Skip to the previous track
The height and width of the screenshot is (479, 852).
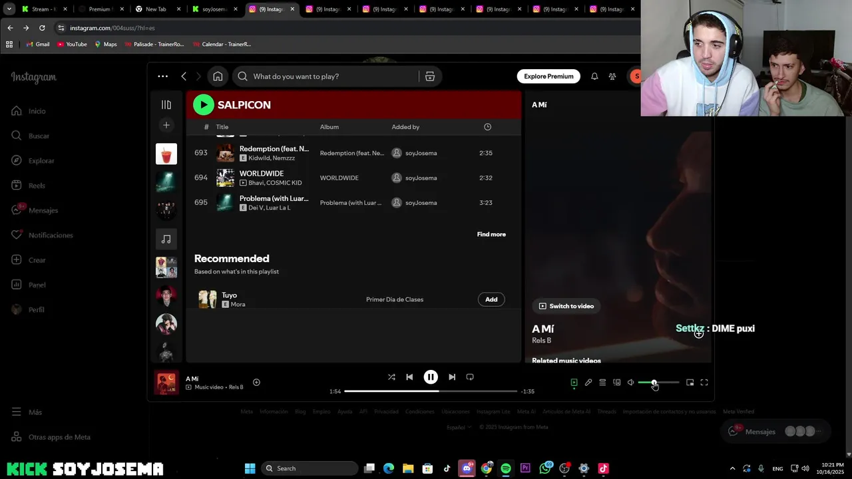pyautogui.click(x=409, y=377)
